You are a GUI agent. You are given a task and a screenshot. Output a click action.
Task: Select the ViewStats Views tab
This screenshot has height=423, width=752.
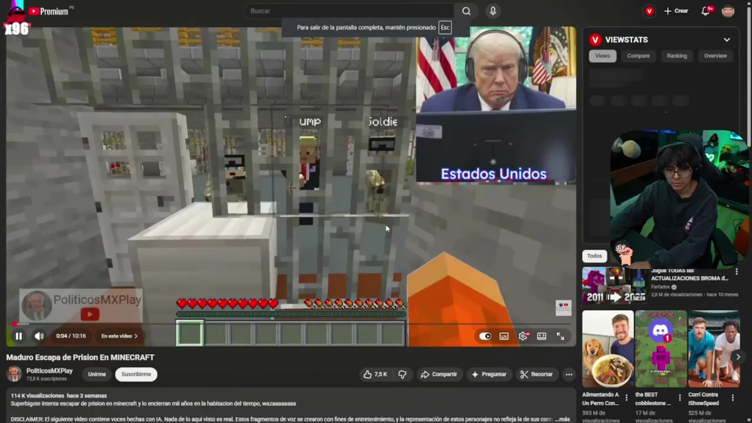click(x=602, y=56)
